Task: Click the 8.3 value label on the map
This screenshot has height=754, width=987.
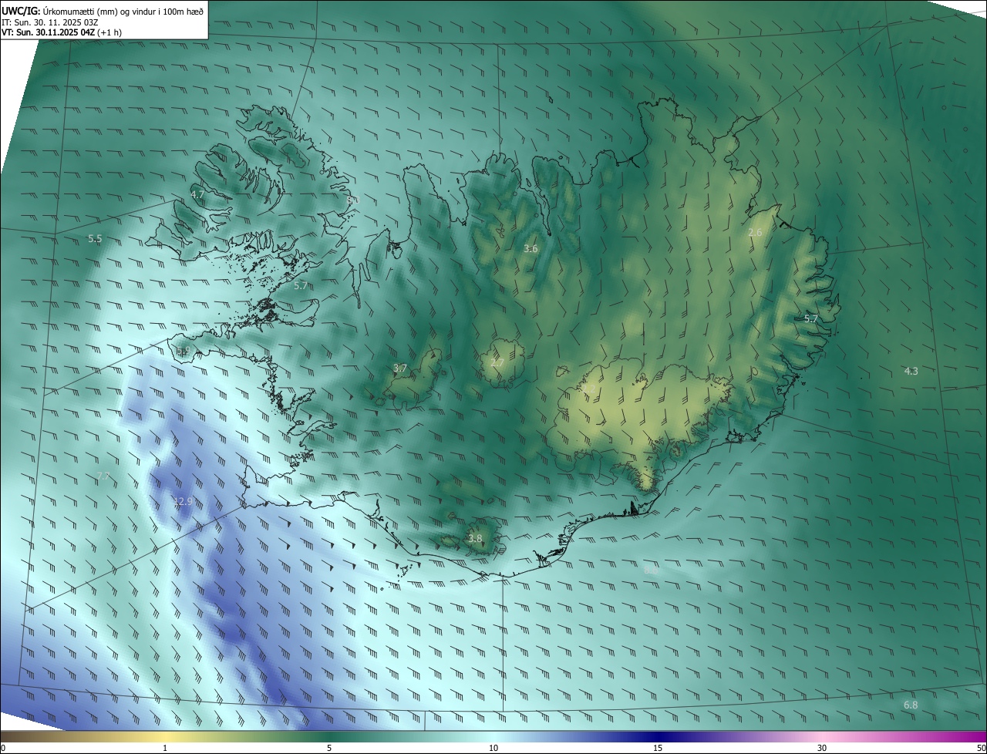Action: coord(353,200)
